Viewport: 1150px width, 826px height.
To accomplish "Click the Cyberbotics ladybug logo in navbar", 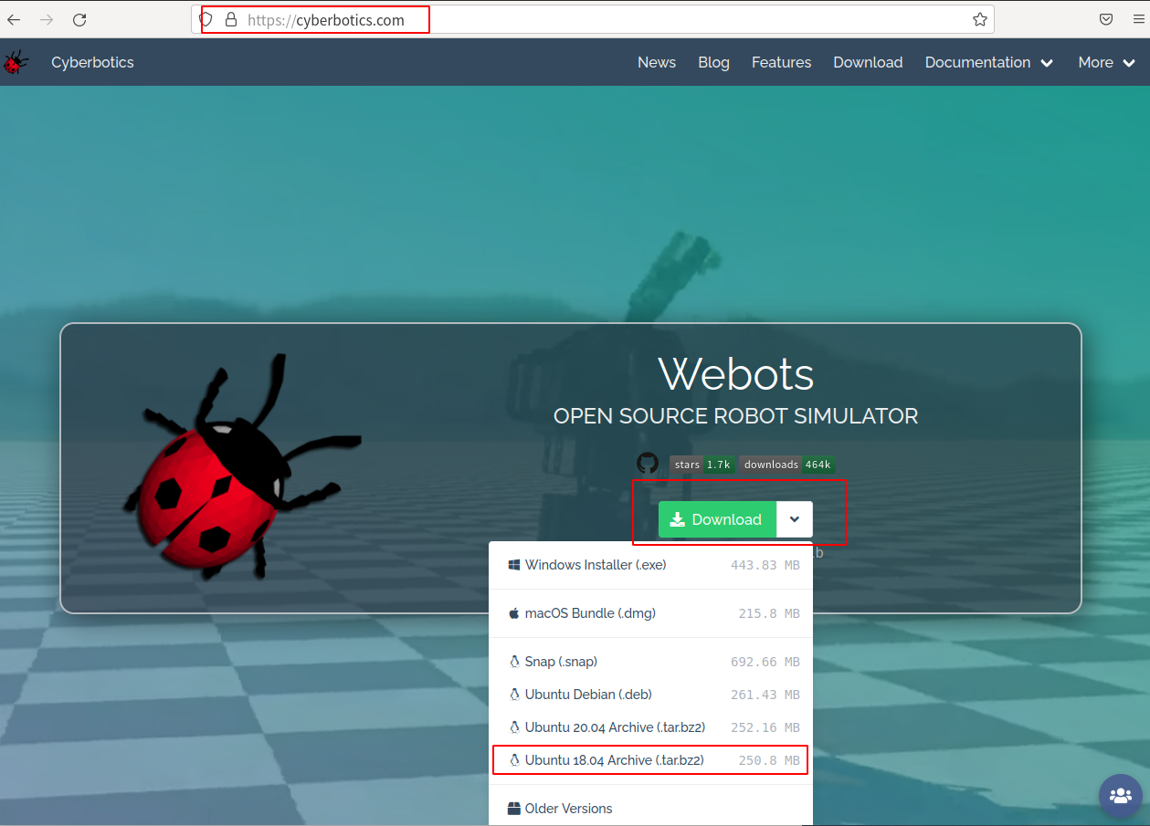I will (x=16, y=62).
